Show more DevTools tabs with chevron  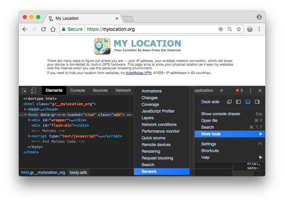(221, 90)
